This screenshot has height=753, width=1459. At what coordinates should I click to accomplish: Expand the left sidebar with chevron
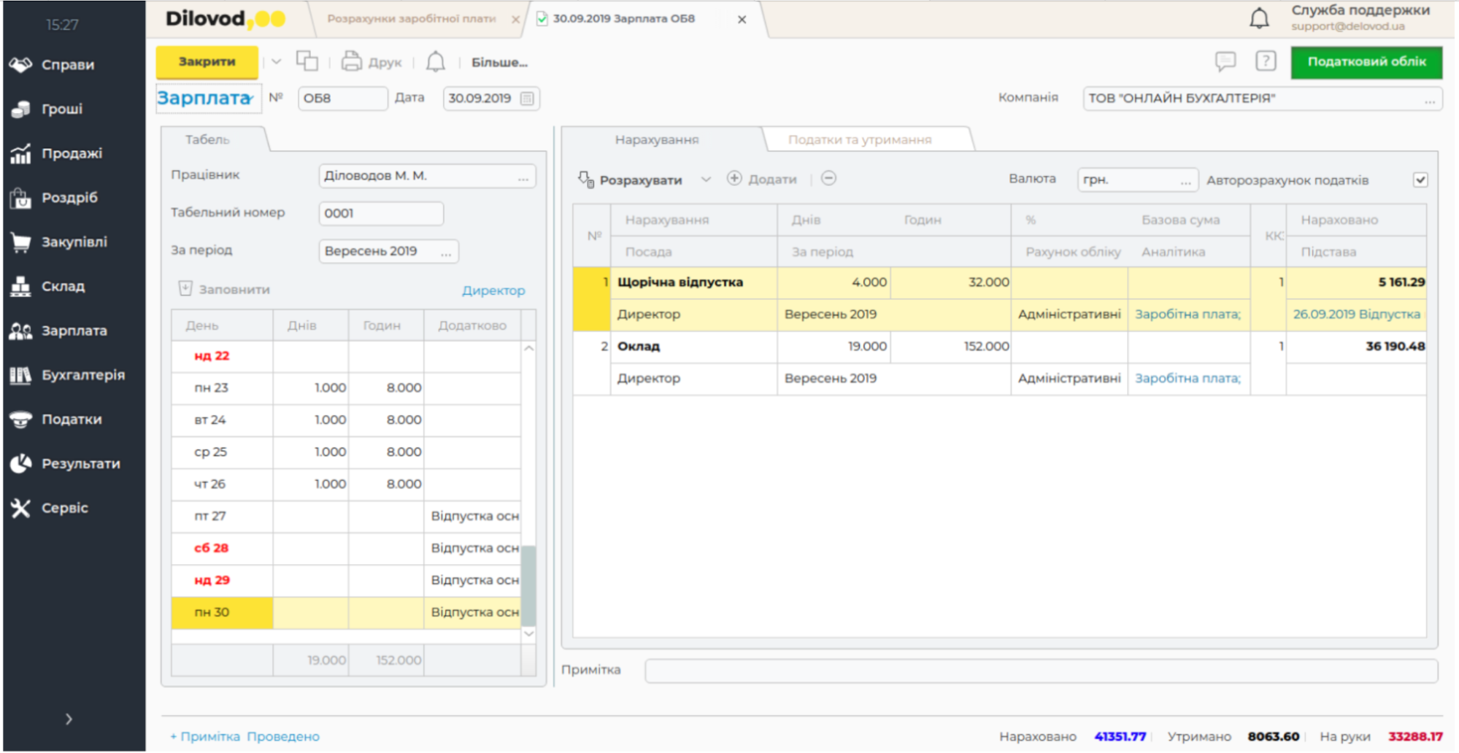[69, 719]
